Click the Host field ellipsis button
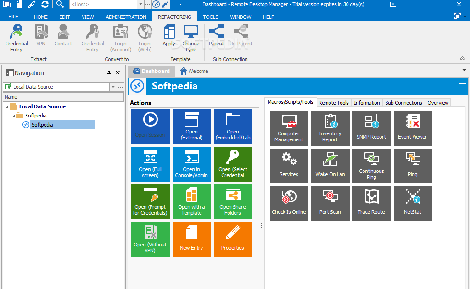470x289 pixels. tap(148, 4)
